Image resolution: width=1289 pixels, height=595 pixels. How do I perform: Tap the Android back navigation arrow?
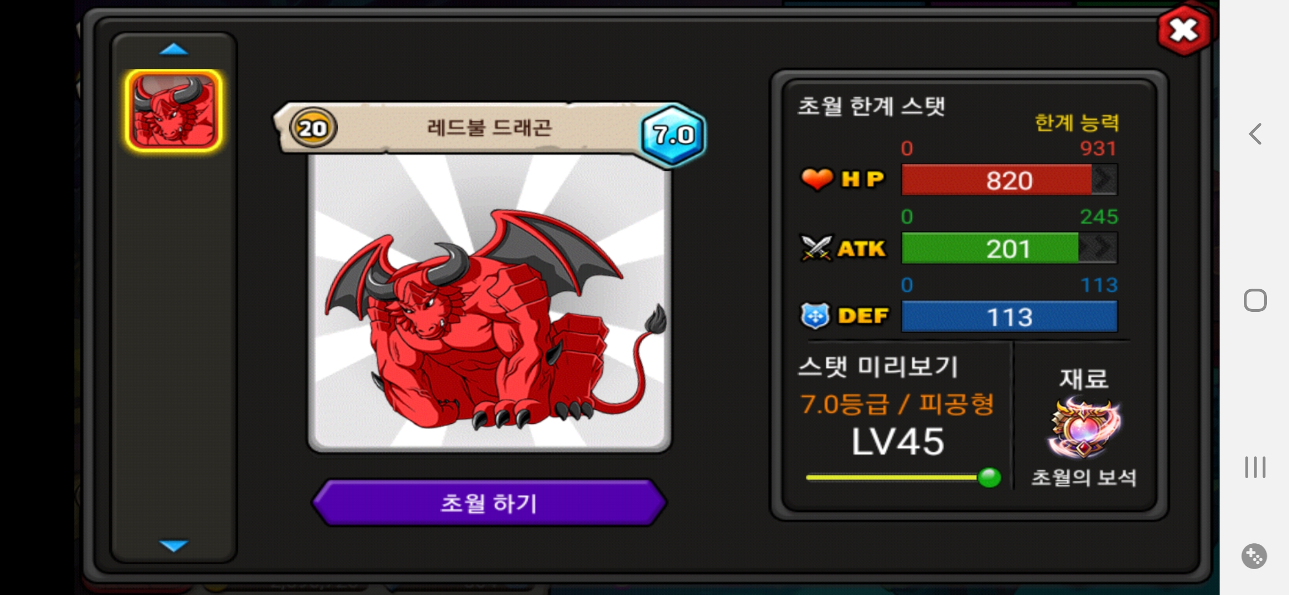point(1255,134)
